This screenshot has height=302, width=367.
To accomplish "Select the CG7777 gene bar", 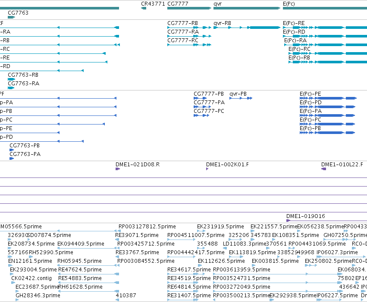I will 189,8.
